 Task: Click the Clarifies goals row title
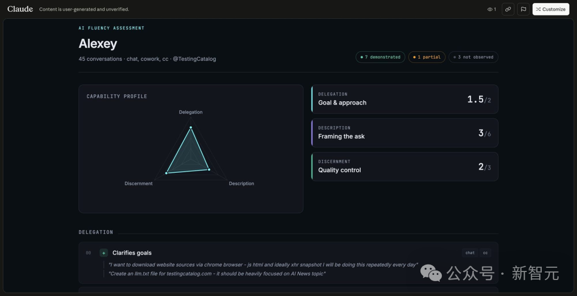pyautogui.click(x=132, y=253)
